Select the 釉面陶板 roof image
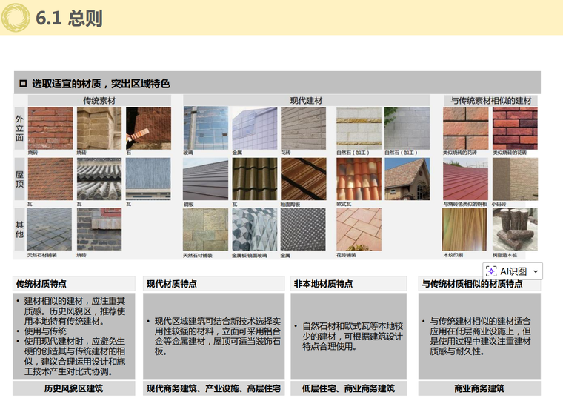Image resolution: width=563 pixels, height=404 pixels. pos(302,179)
